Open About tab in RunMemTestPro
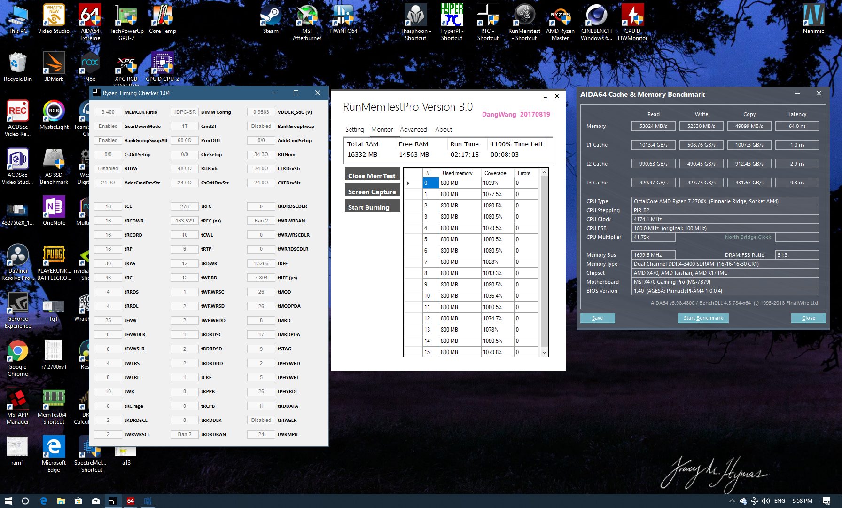The height and width of the screenshot is (508, 842). point(443,129)
